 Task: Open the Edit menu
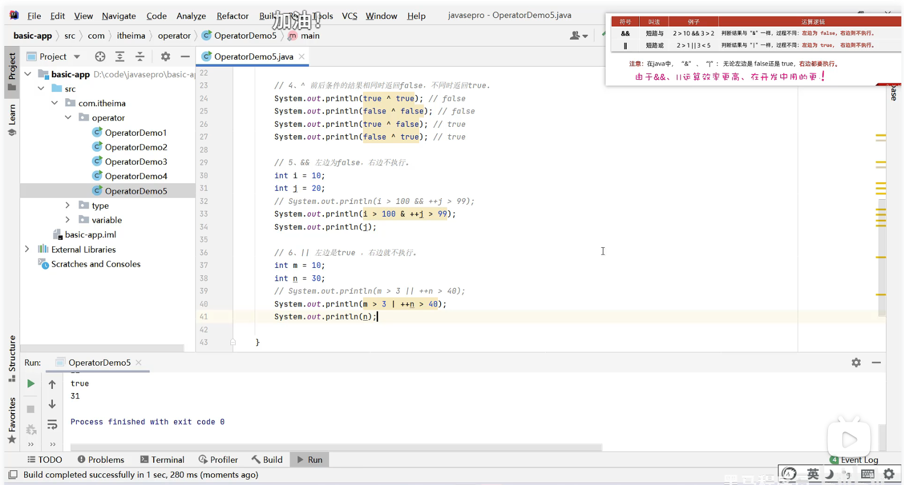point(58,16)
